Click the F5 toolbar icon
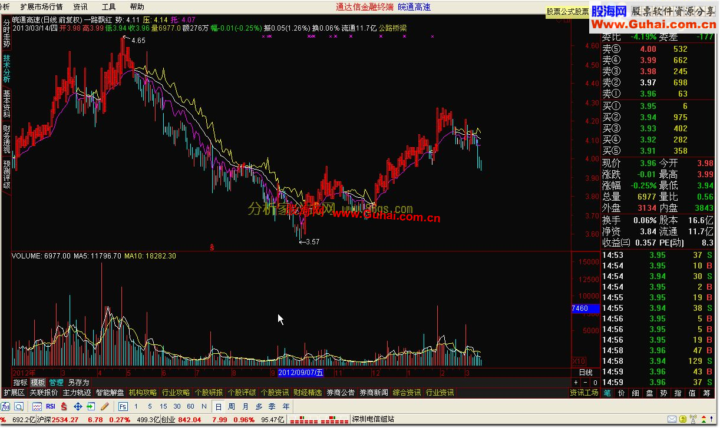Viewport: 720px width, 428px height. (123, 406)
